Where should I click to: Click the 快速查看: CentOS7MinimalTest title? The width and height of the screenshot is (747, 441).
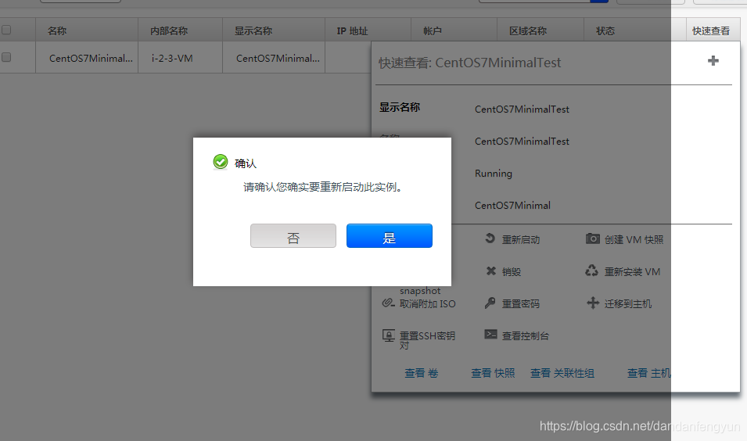[470, 63]
